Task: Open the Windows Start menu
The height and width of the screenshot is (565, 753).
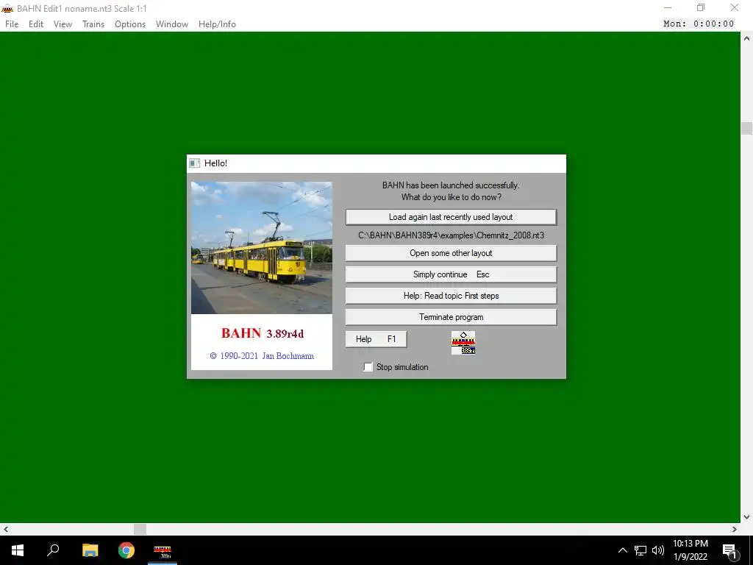Action: coord(18,550)
